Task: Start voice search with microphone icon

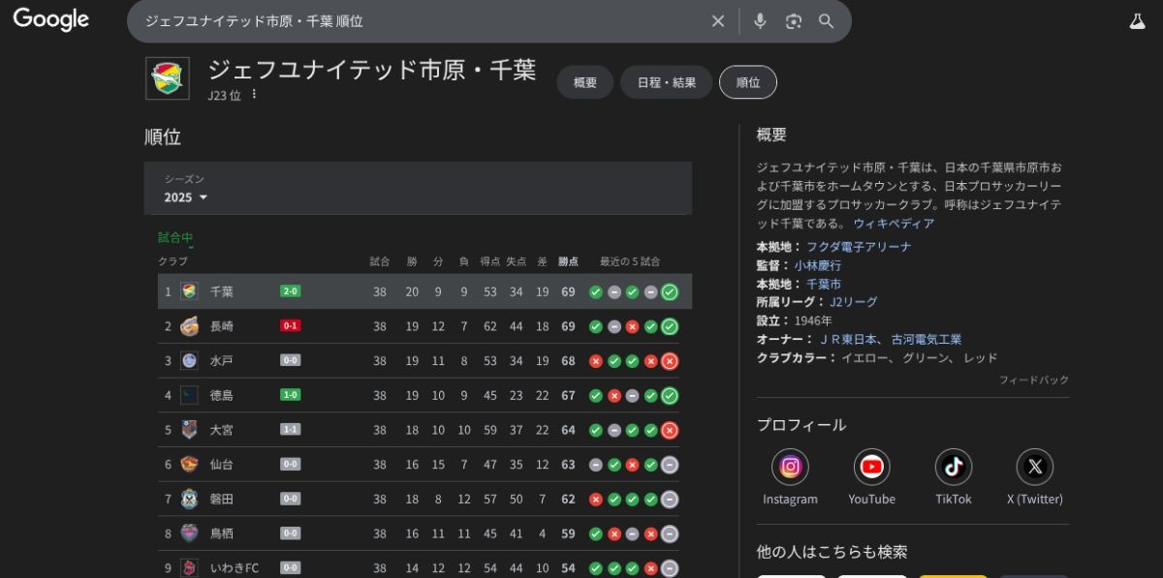Action: pyautogui.click(x=760, y=21)
